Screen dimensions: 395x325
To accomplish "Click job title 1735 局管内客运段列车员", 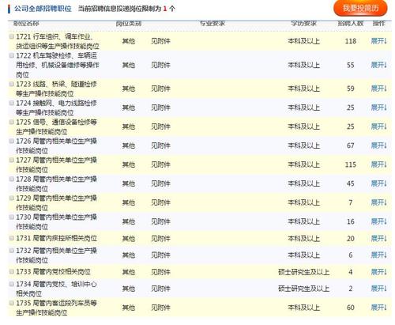I will (56, 308).
